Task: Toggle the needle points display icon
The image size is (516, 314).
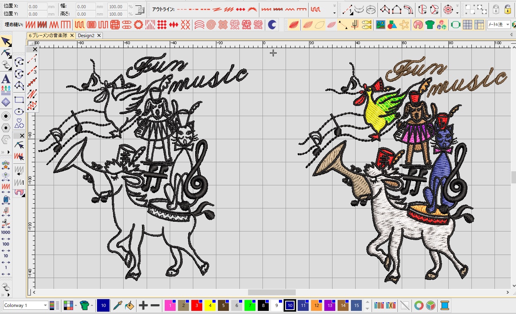Action: point(355,25)
